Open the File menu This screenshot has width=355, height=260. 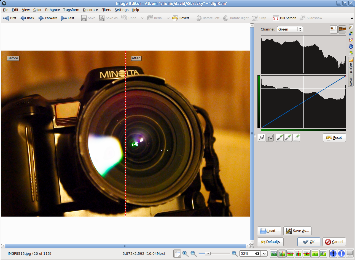6,10
